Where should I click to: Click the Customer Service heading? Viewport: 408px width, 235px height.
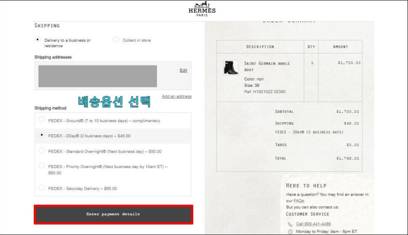click(308, 214)
